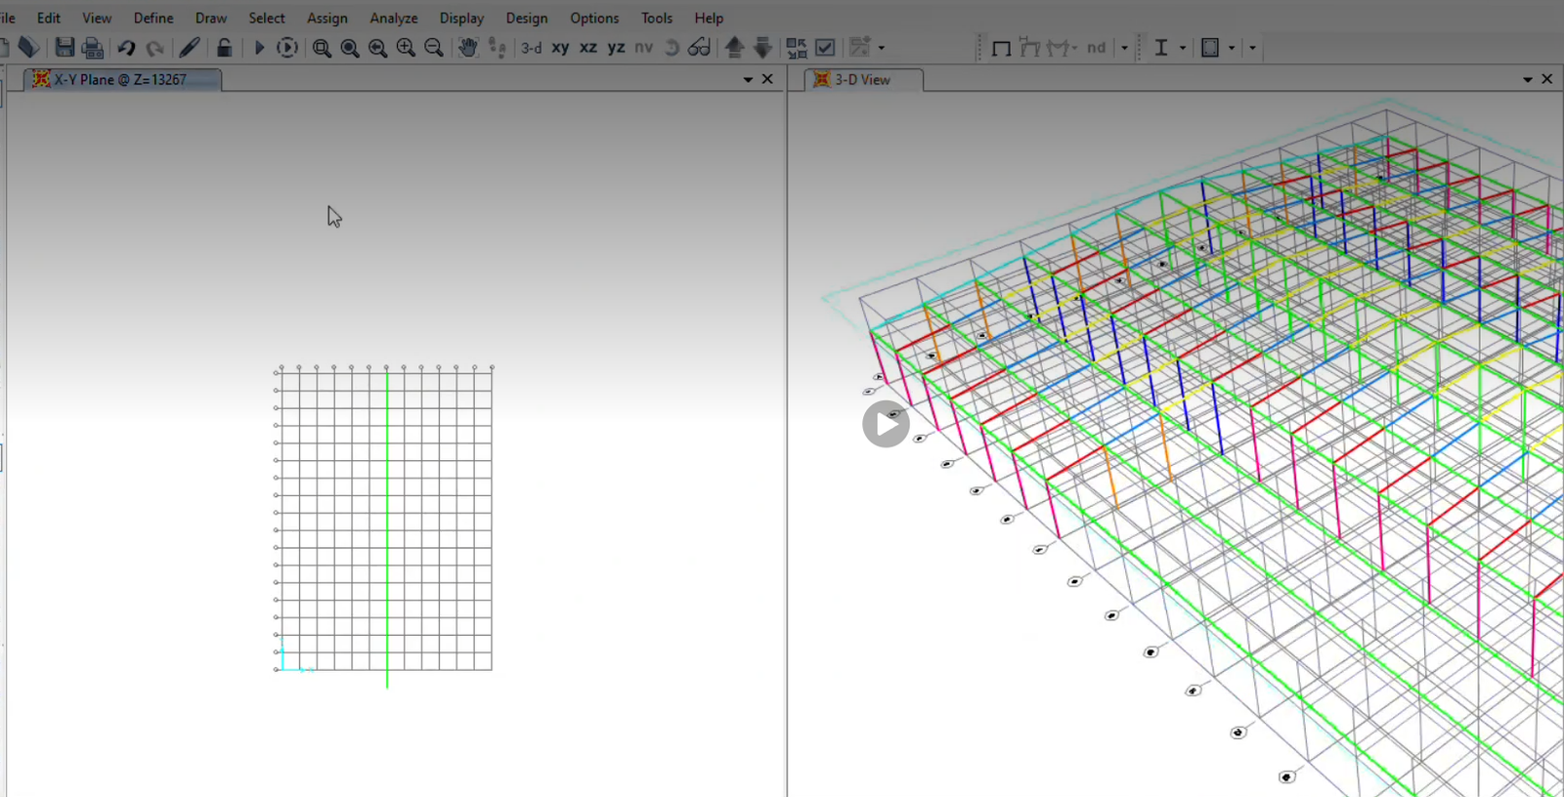Click the Print graphics icon
Screen dimensions: 1564x797
(x=93, y=47)
